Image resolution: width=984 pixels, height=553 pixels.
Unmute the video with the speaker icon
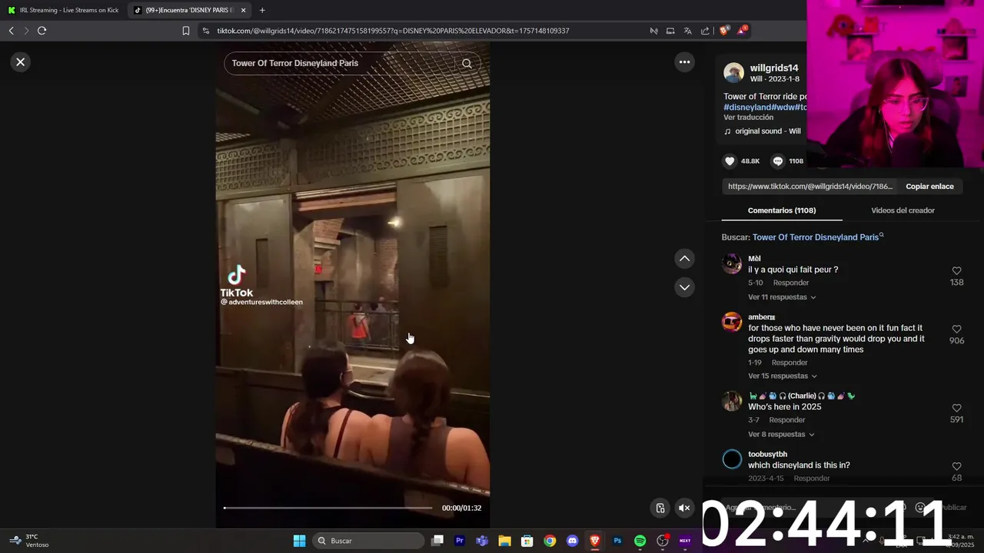pos(684,508)
